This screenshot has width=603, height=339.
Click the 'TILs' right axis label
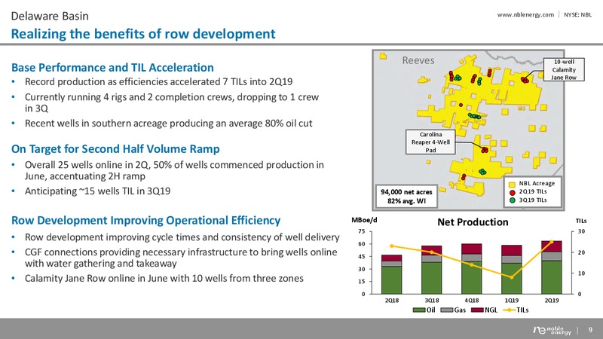[581, 221]
